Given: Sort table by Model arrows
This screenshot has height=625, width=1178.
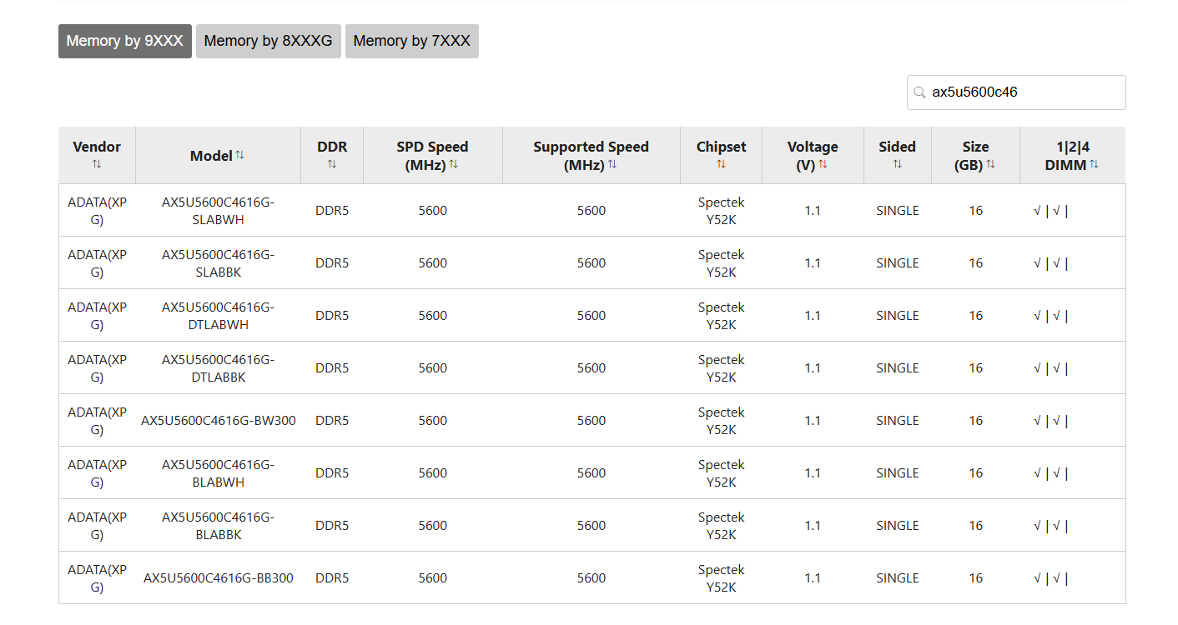Looking at the screenshot, I should click(x=240, y=155).
